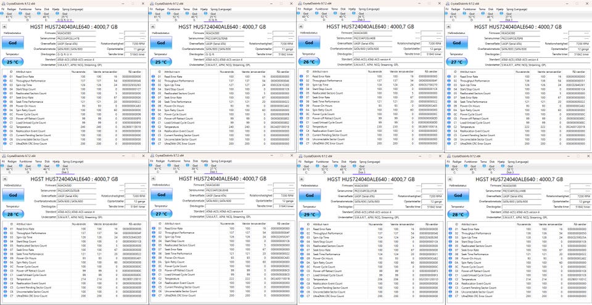This screenshot has width=592, height=305.
Task: Click God health button in the 29 °C window
Action: click(309, 195)
